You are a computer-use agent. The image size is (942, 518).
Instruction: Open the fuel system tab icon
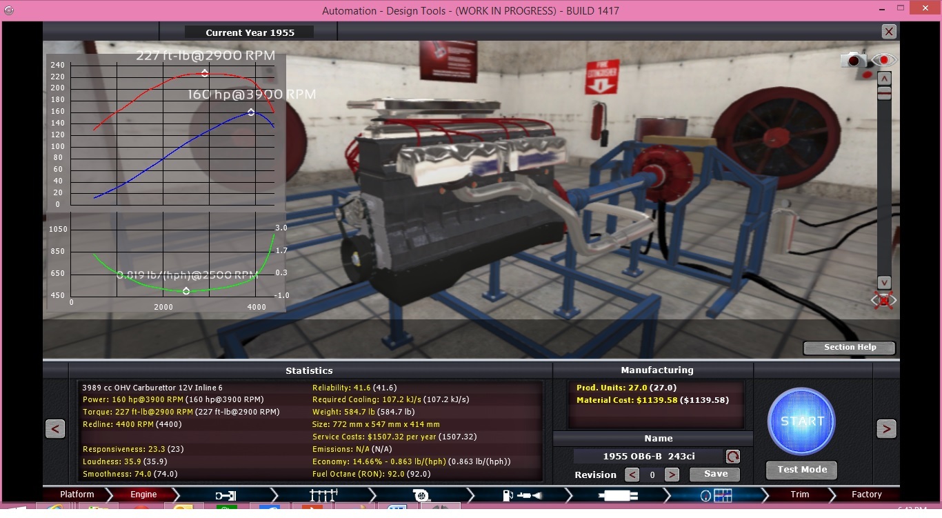(519, 495)
